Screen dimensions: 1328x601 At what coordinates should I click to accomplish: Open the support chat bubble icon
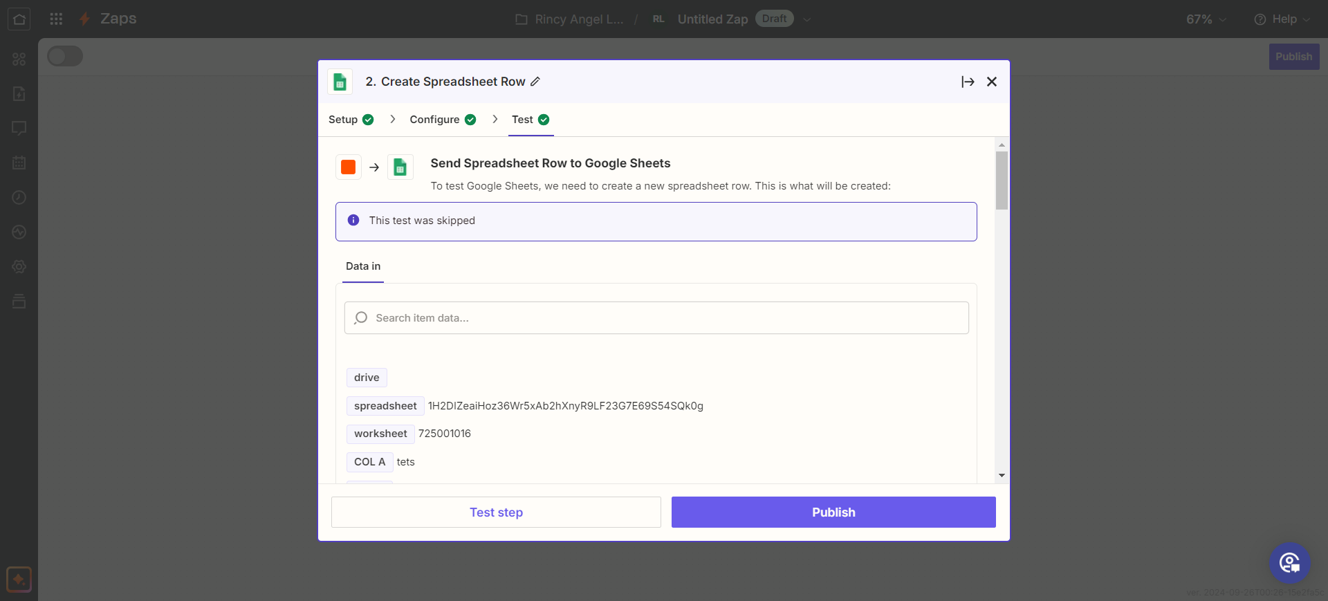1289,563
